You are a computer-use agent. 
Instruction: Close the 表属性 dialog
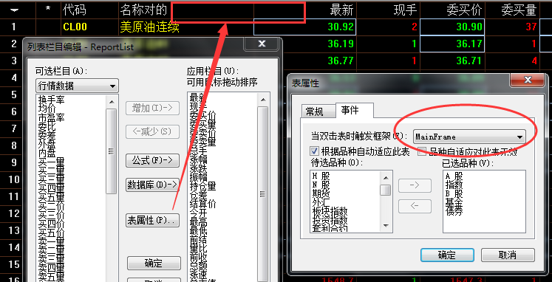[x=528, y=80]
